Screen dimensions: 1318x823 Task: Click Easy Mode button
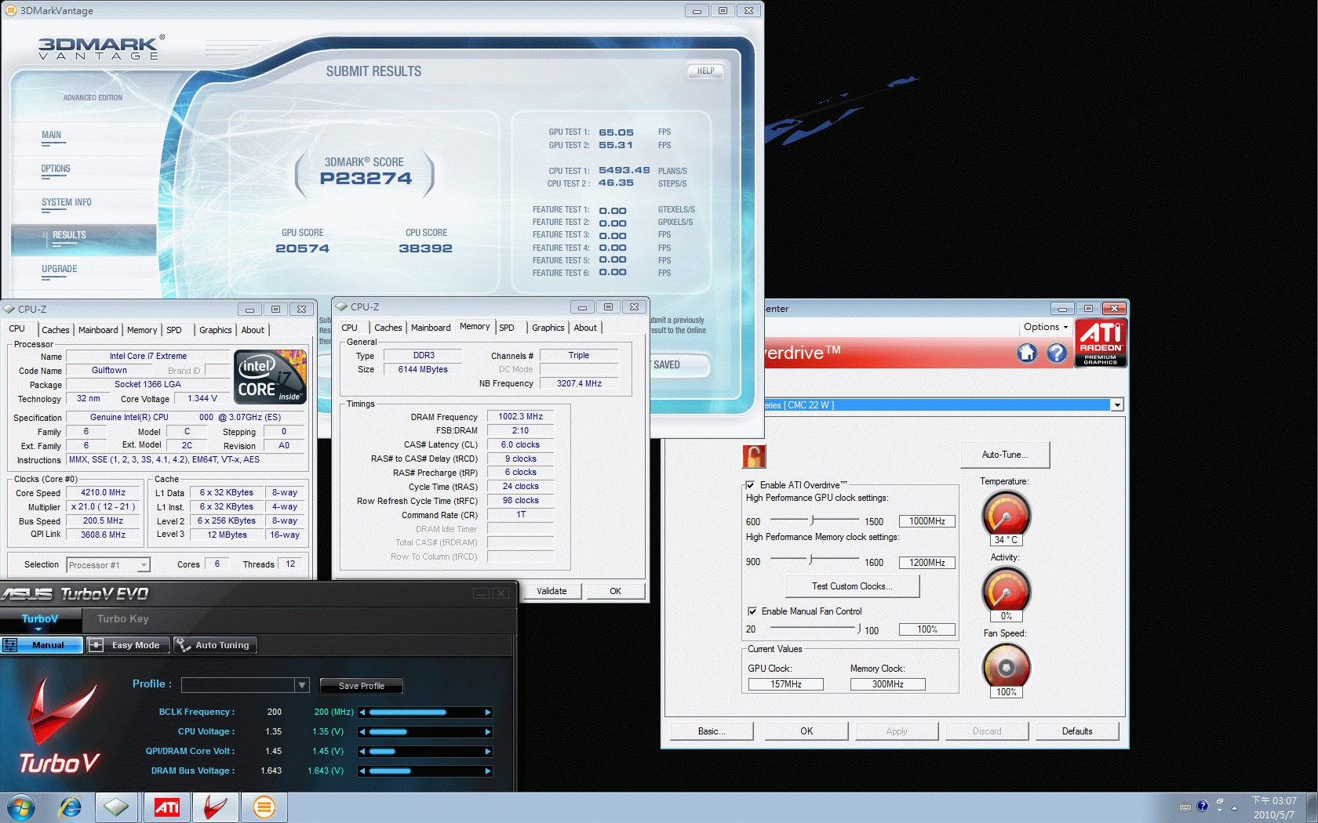coord(127,645)
